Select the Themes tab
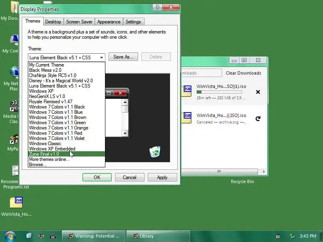Screen dimensions: 323x242 33,21
